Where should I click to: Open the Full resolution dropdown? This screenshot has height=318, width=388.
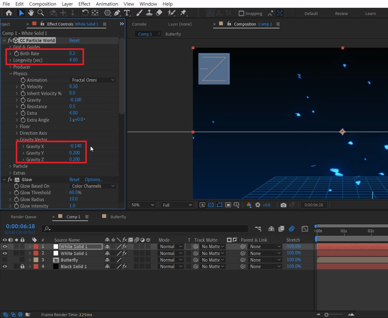177,205
